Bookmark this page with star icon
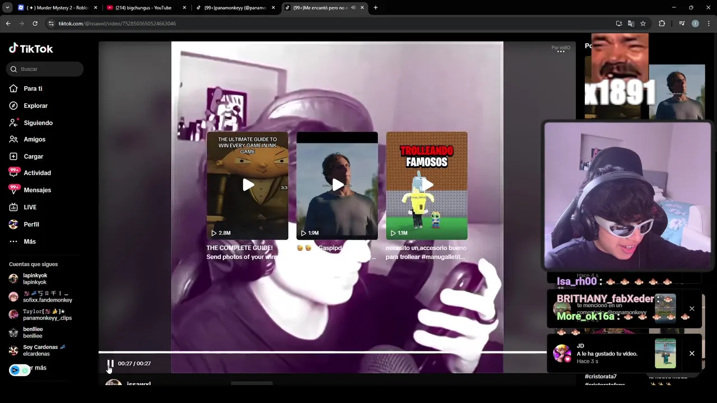The width and height of the screenshot is (717, 403). [x=643, y=24]
